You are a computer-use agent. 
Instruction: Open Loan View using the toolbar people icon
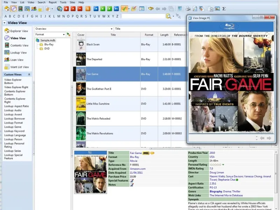coord(34,8)
